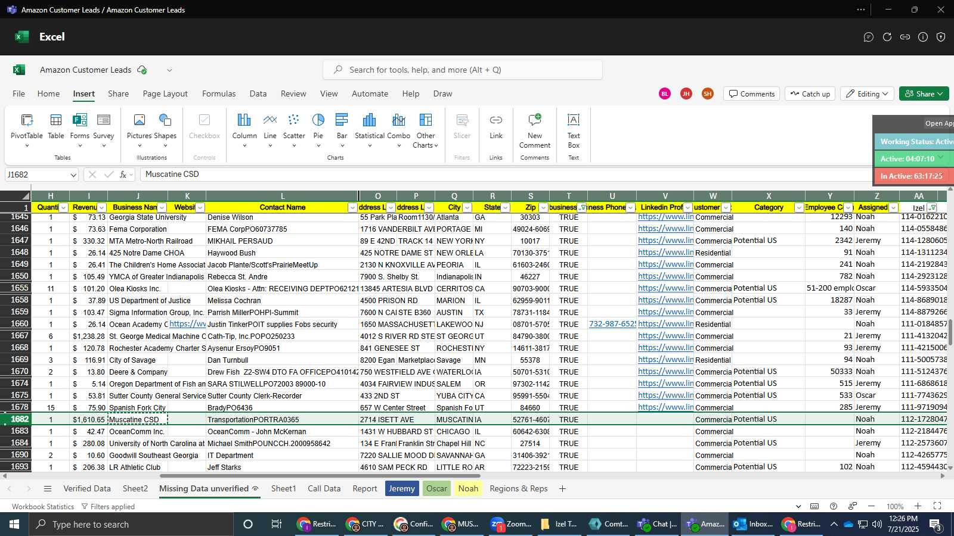Click the refresh icon in title bar
The height and width of the screenshot is (536, 954).
coord(887,37)
